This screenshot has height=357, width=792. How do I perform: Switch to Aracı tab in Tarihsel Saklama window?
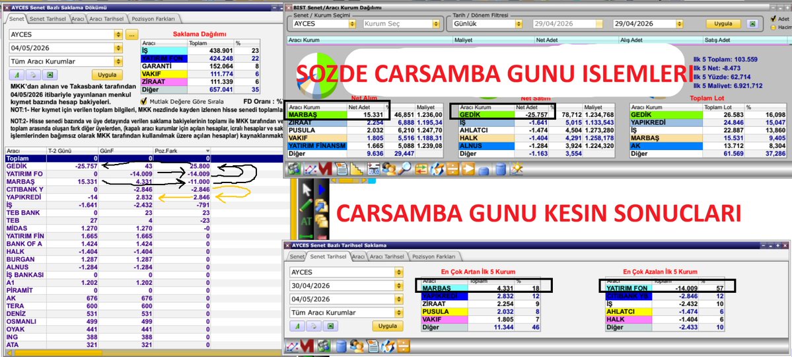point(358,257)
